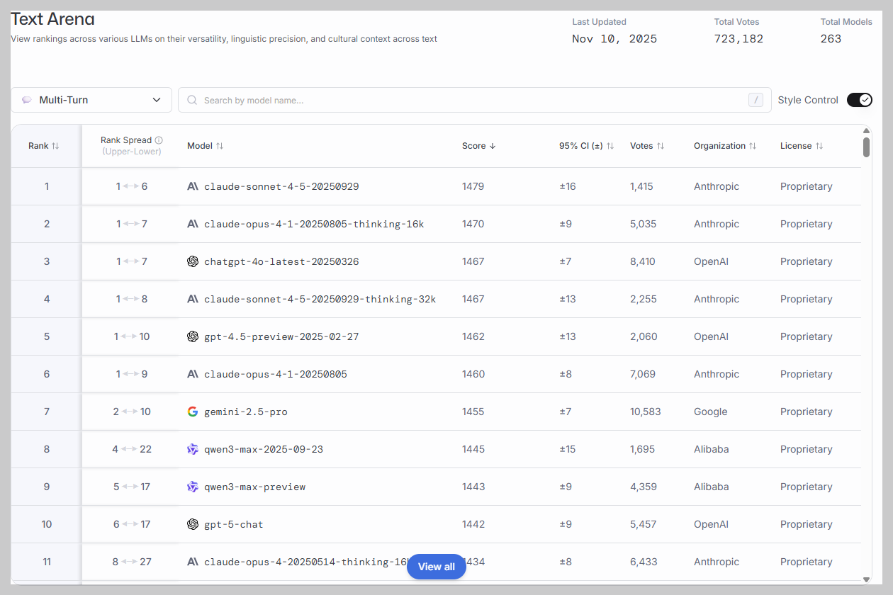893x595 pixels.
Task: Click the table vertical scrollbar thumb
Action: click(866, 147)
